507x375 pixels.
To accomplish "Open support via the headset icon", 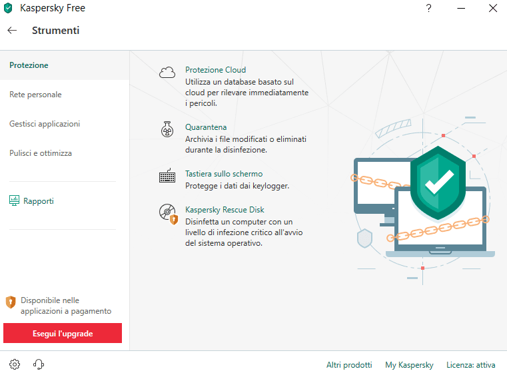I will [x=39, y=364].
